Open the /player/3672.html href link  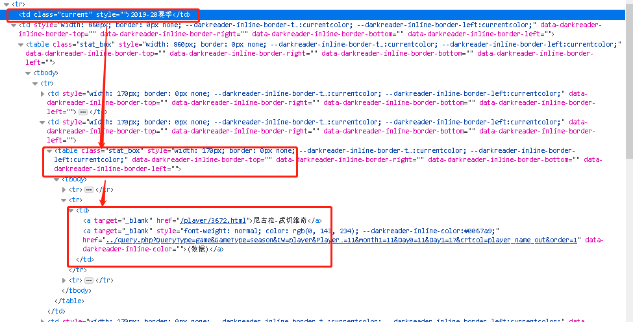[212, 221]
